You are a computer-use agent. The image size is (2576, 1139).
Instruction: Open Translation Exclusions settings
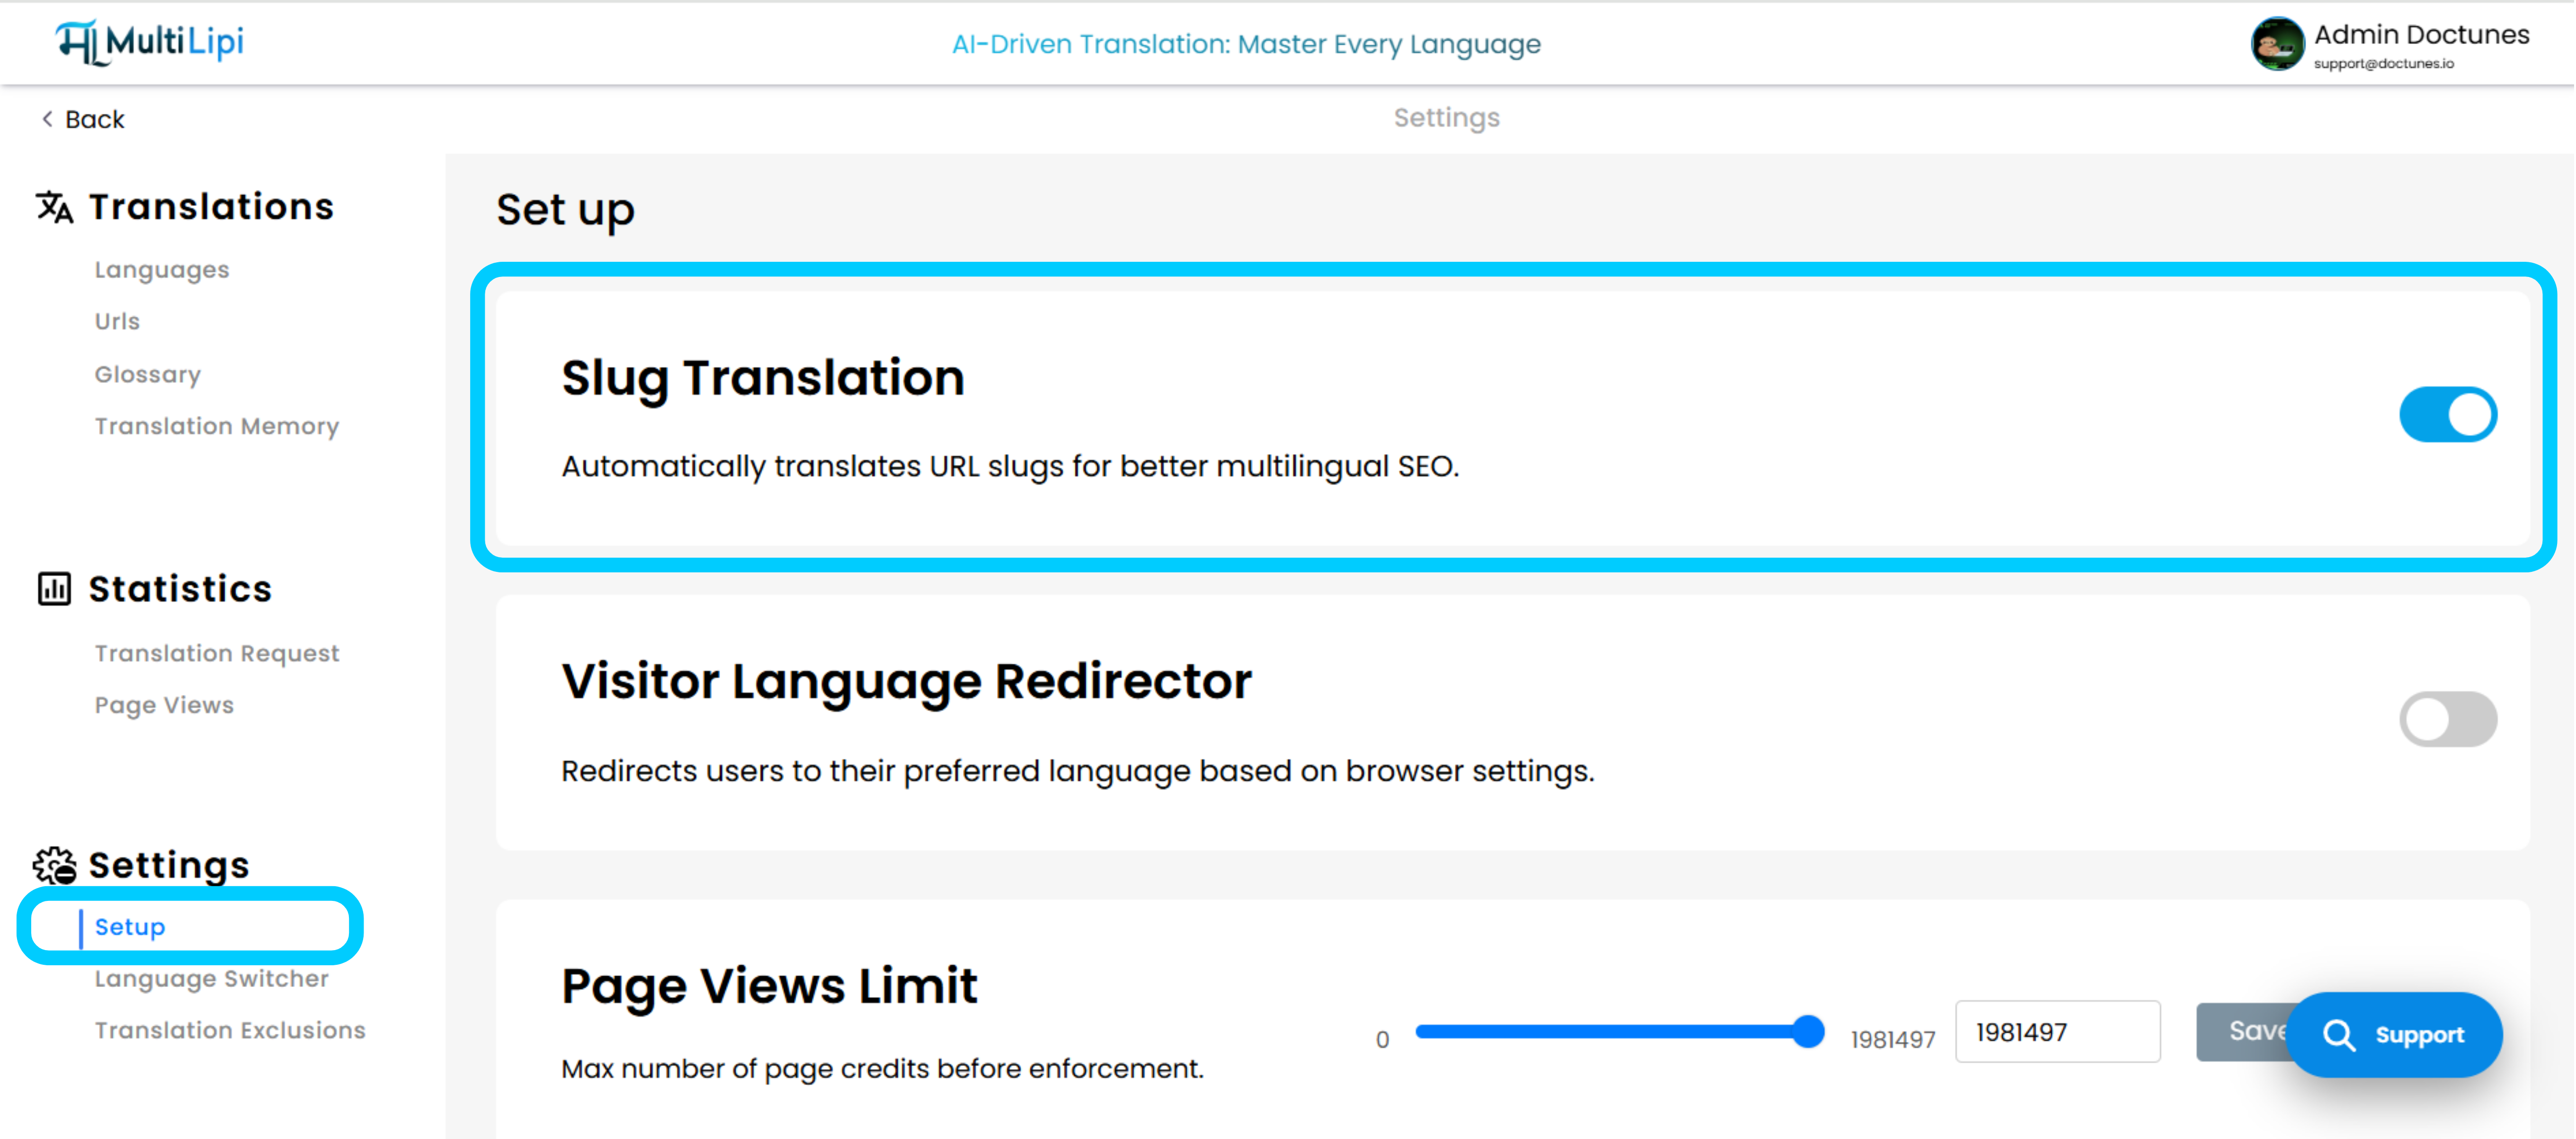[230, 1030]
